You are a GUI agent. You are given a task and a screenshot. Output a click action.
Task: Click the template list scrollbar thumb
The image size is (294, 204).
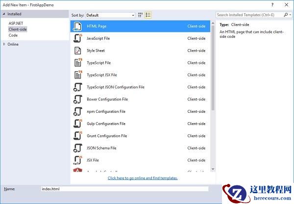(213, 68)
